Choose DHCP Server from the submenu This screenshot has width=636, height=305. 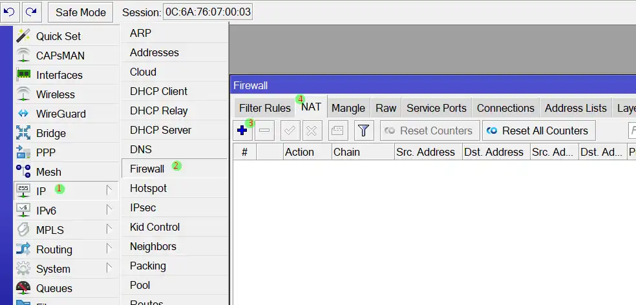[160, 130]
